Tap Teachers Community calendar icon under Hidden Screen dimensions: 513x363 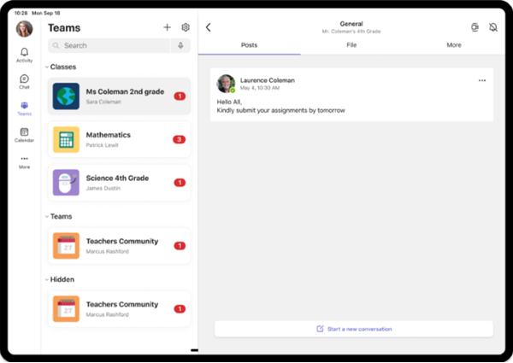(x=66, y=308)
